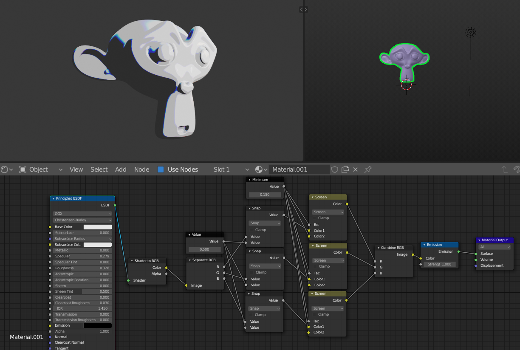Click the Shader to RGB Alpha socket

click(x=166, y=274)
